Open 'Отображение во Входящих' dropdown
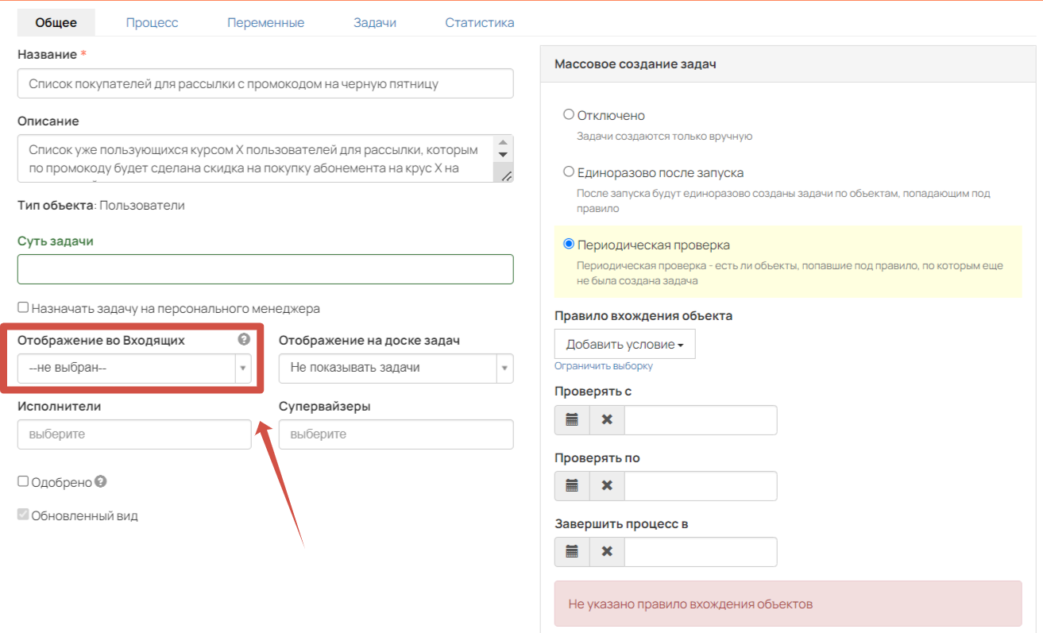Image resolution: width=1043 pixels, height=633 pixels. click(134, 368)
